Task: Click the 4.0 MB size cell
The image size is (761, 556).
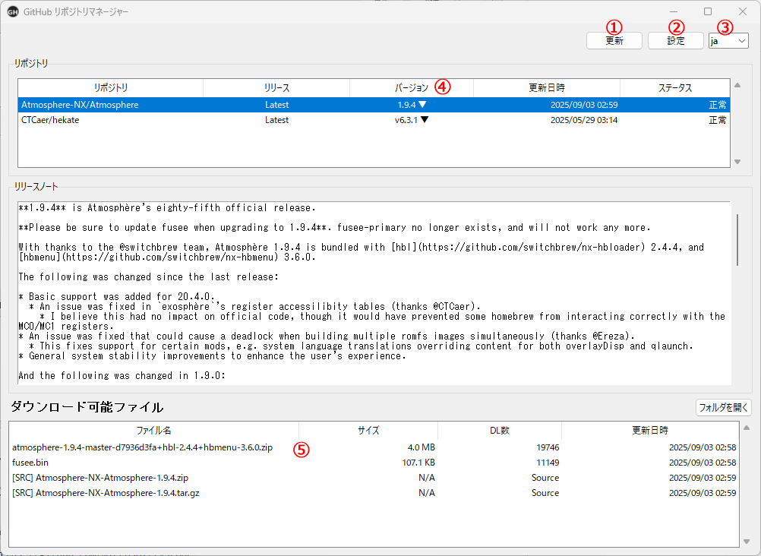Action: (x=422, y=447)
